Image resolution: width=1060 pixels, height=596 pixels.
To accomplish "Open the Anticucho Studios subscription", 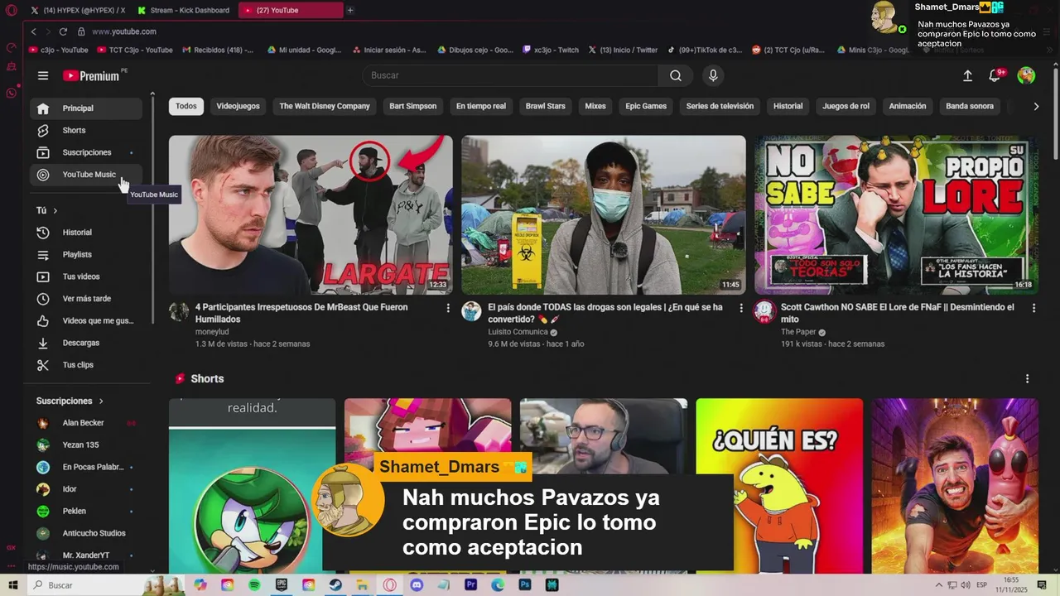I will click(86, 534).
